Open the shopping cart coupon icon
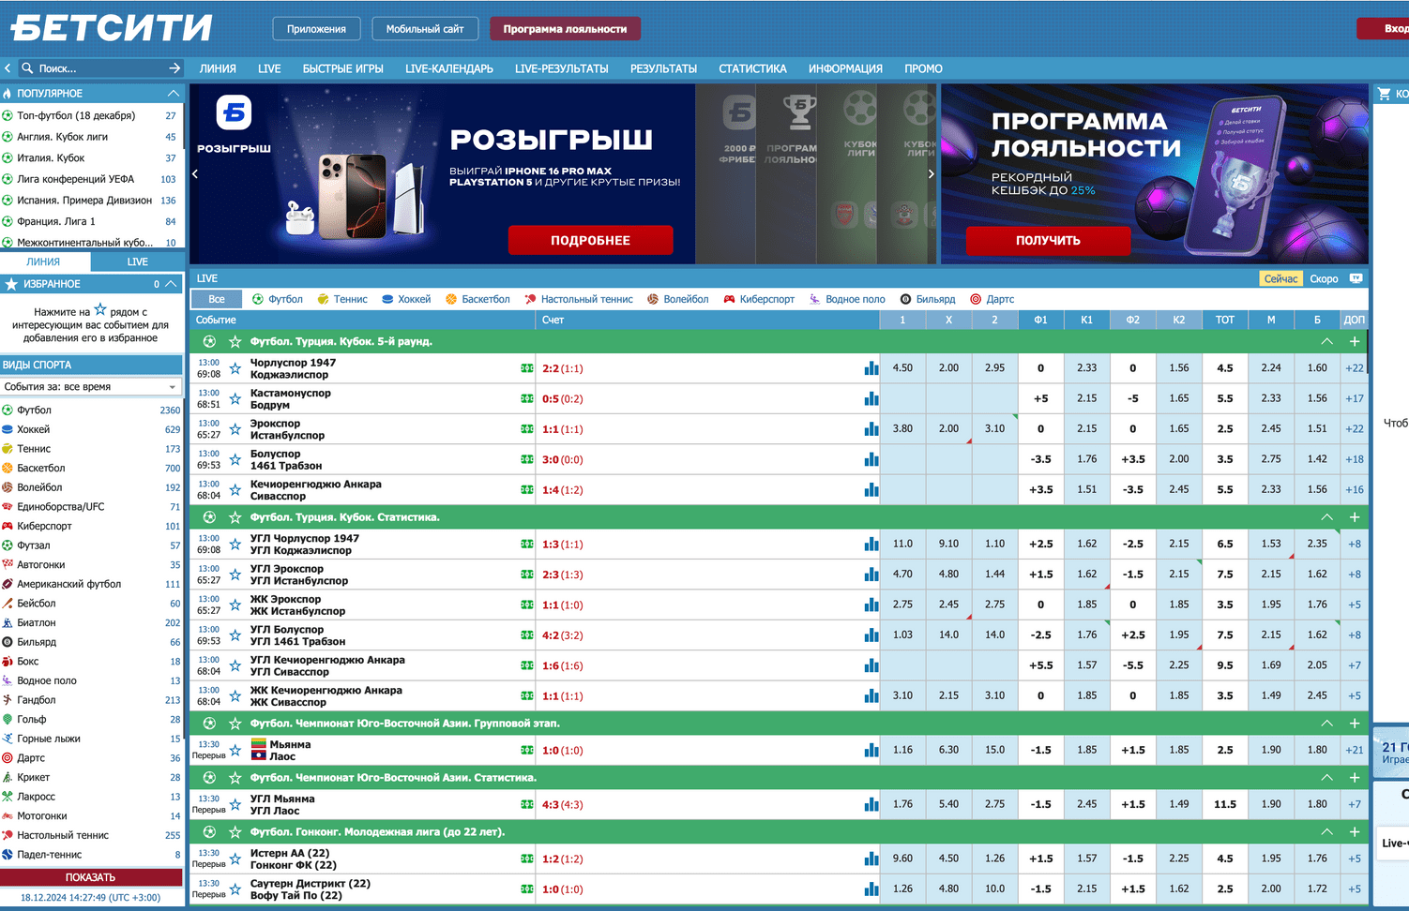1409x911 pixels. [1384, 94]
